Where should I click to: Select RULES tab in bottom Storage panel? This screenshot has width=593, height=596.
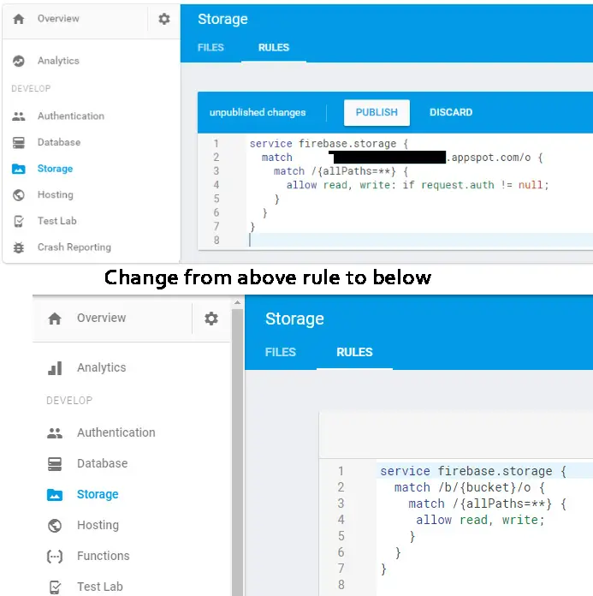coord(354,352)
